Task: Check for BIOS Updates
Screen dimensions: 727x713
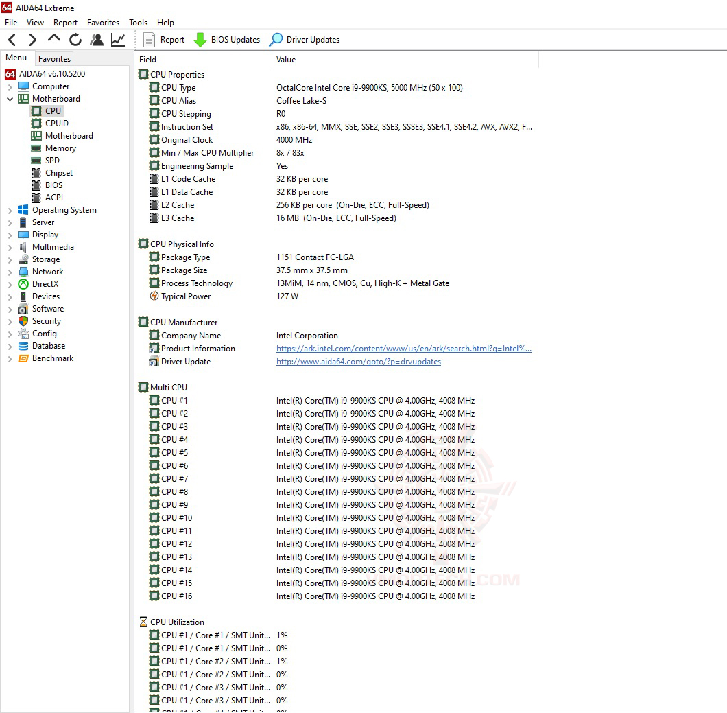Action: pyautogui.click(x=227, y=40)
